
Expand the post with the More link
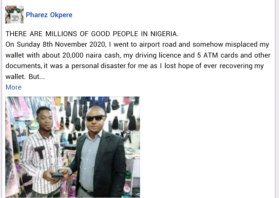[x=14, y=87]
